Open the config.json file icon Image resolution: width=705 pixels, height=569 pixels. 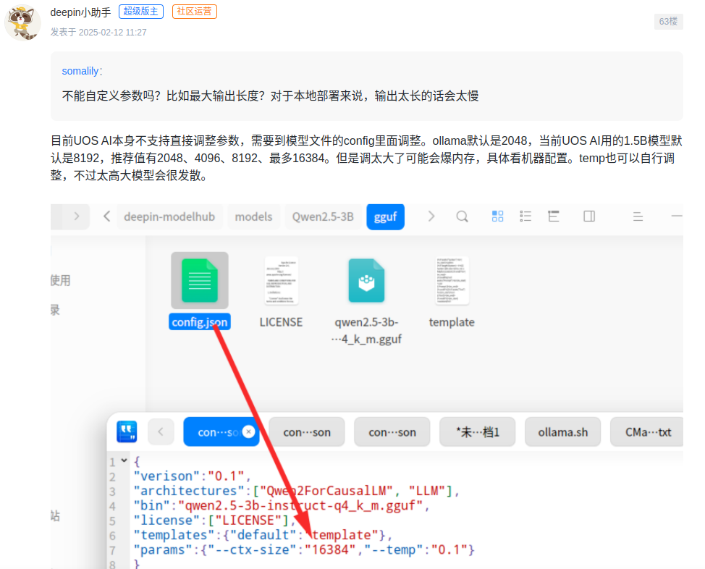[x=200, y=280]
